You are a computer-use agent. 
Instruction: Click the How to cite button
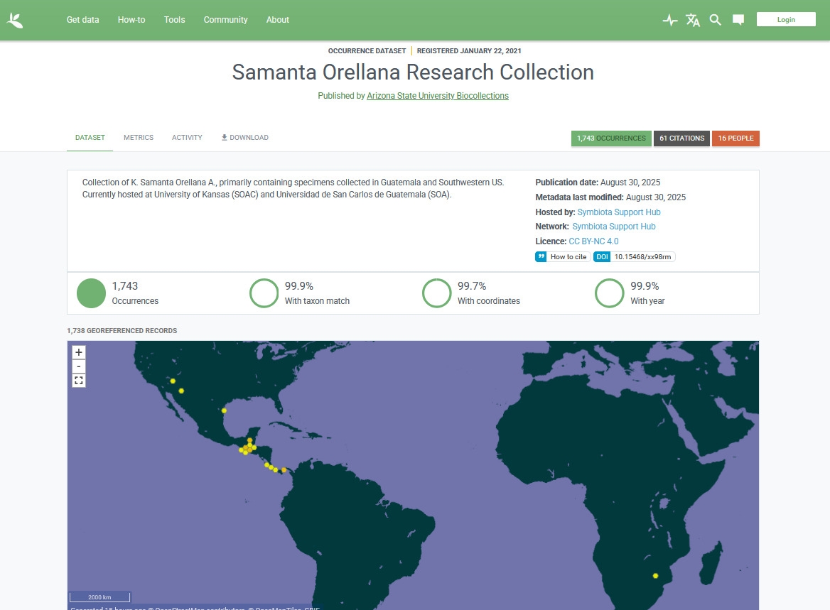click(x=563, y=257)
